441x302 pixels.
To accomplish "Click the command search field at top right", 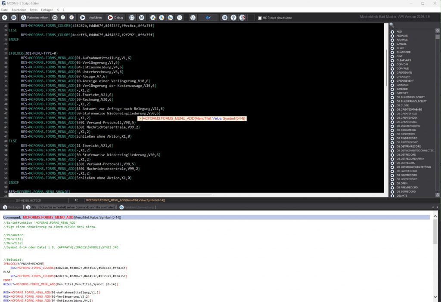I will [416, 25].
